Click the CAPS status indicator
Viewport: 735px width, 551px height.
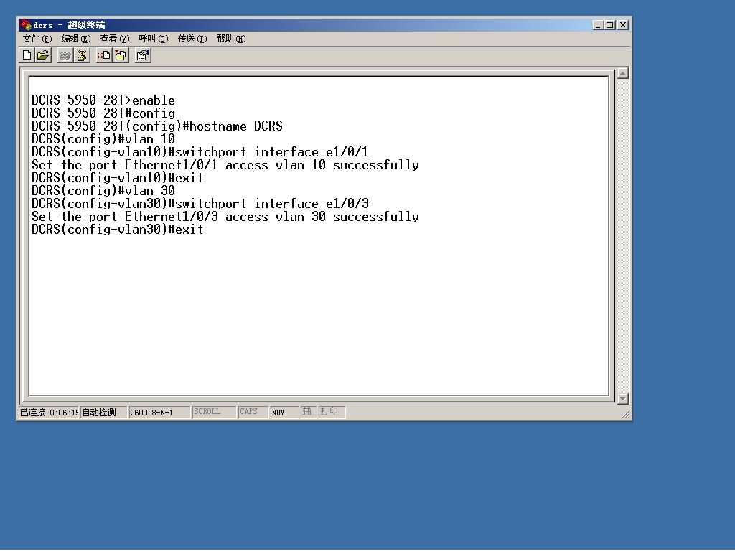[x=253, y=412]
